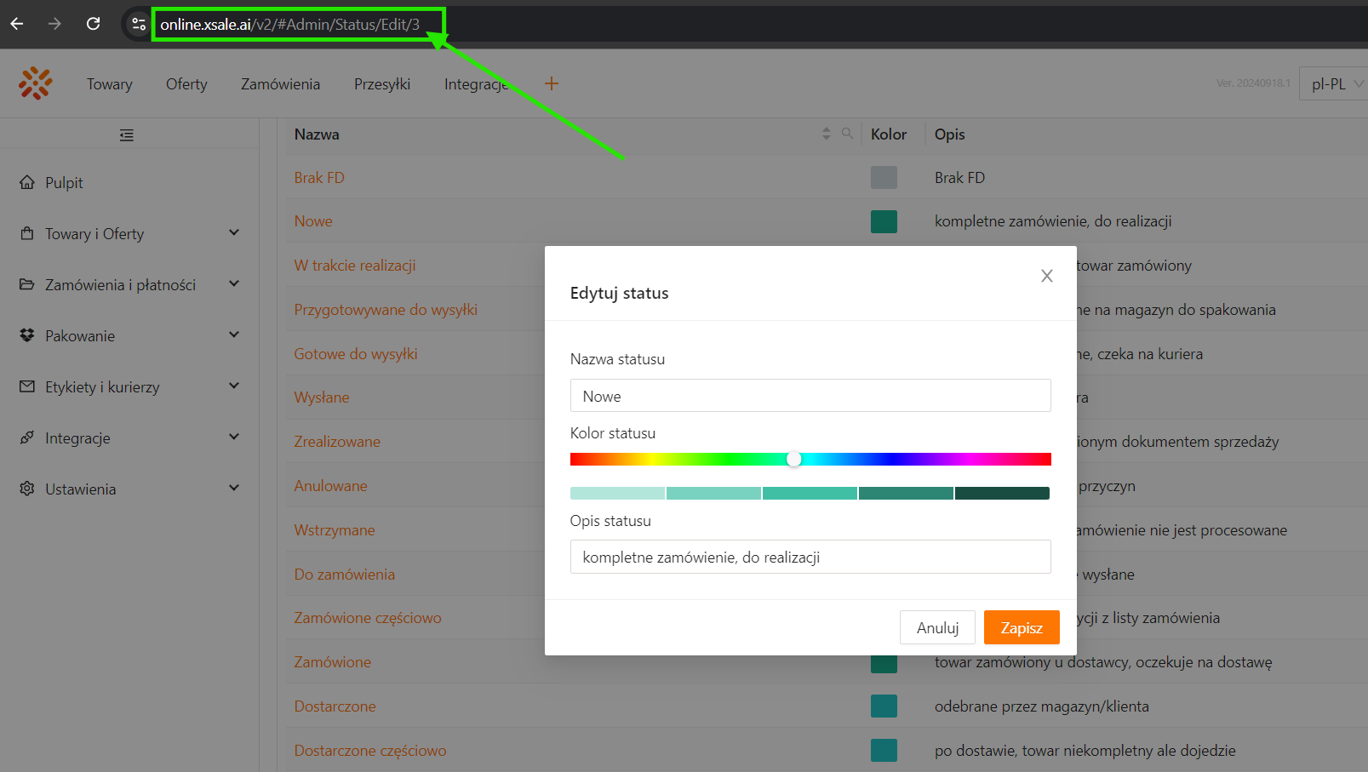The width and height of the screenshot is (1368, 772).
Task: Close the Edytuj status dialog
Action: coord(1047,276)
